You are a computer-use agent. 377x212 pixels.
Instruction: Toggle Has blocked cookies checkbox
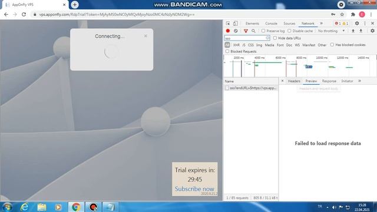point(332,45)
